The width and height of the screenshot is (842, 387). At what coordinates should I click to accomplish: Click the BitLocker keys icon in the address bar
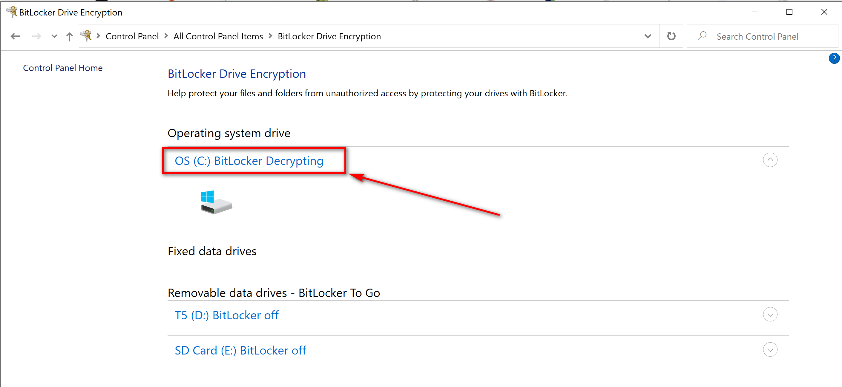coord(86,35)
